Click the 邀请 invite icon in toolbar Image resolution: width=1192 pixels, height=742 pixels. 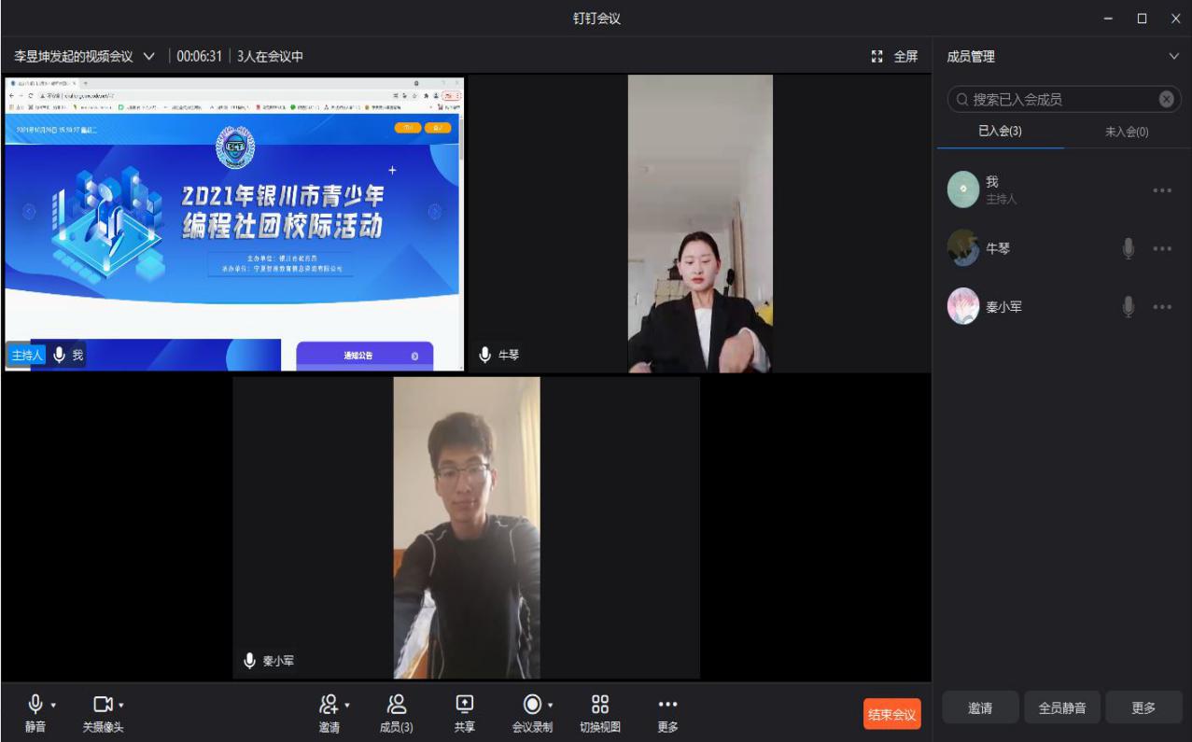click(x=327, y=705)
